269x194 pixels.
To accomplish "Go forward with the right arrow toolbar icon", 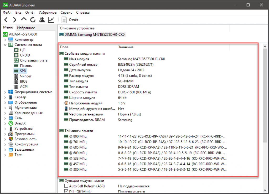I will 15,20.
